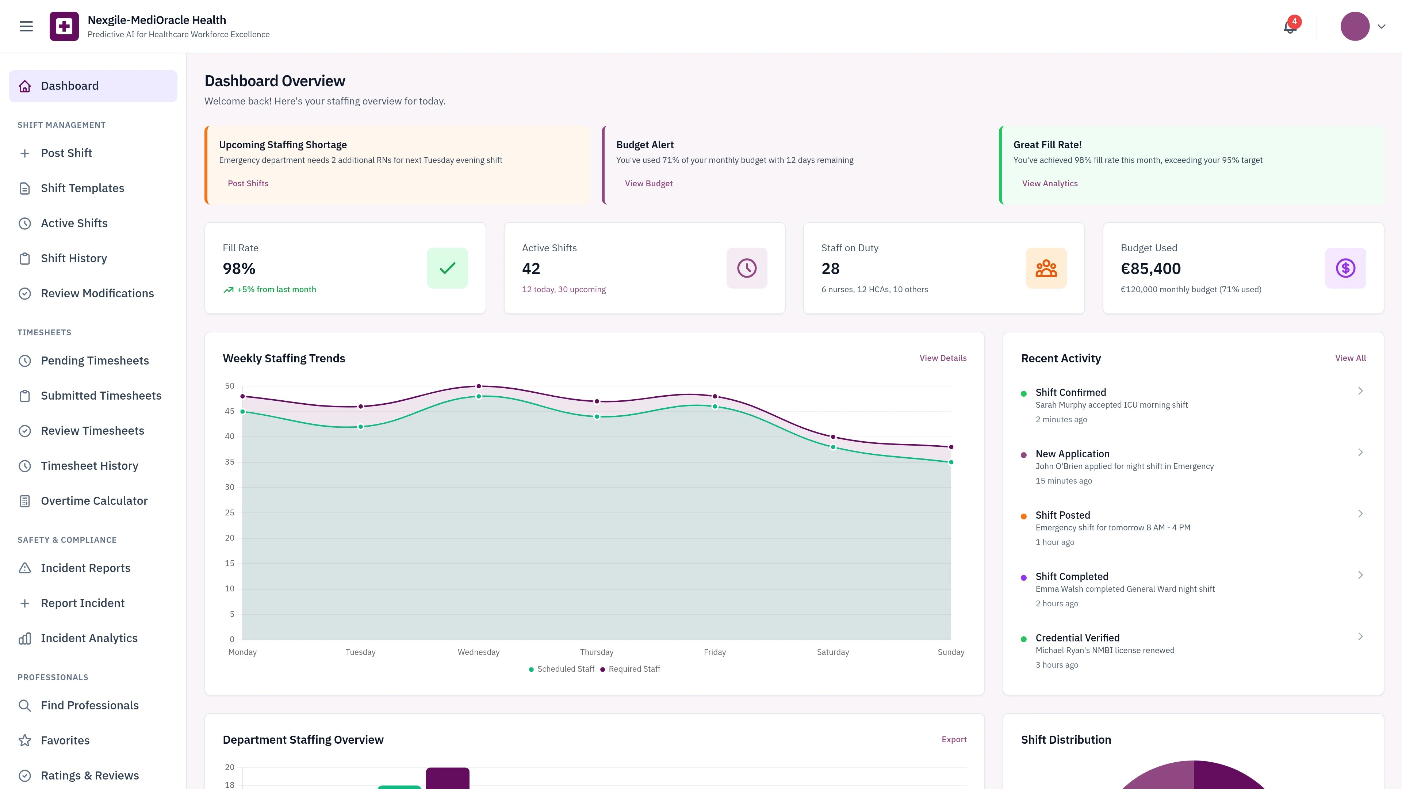Click View All in Recent Activity
Image resolution: width=1402 pixels, height=789 pixels.
click(x=1350, y=358)
